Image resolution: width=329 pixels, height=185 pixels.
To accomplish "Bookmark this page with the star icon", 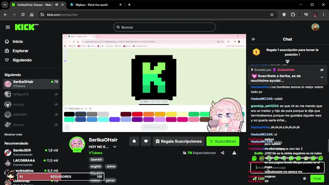I will pos(272,15).
